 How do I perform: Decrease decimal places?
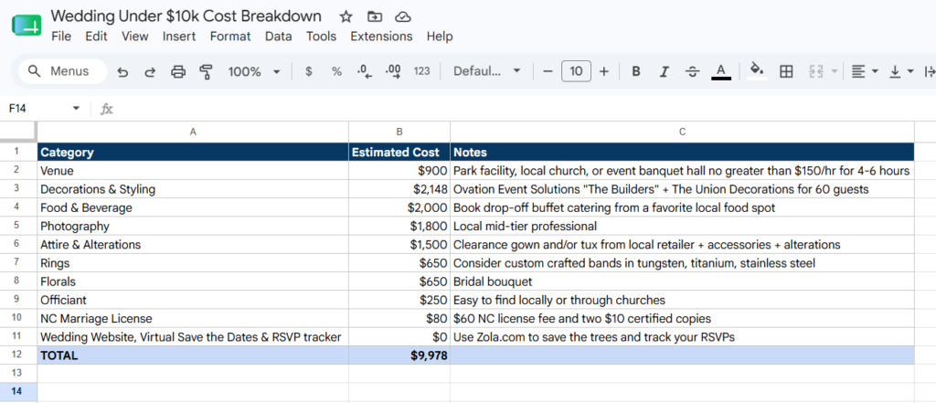click(x=364, y=71)
